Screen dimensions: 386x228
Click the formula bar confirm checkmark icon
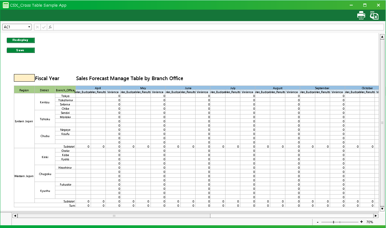pos(44,27)
